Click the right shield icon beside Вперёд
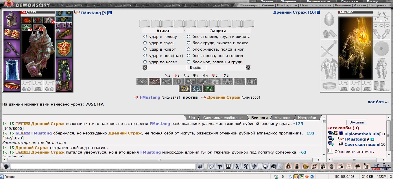This screenshot has height=179, width=393. click(x=248, y=68)
